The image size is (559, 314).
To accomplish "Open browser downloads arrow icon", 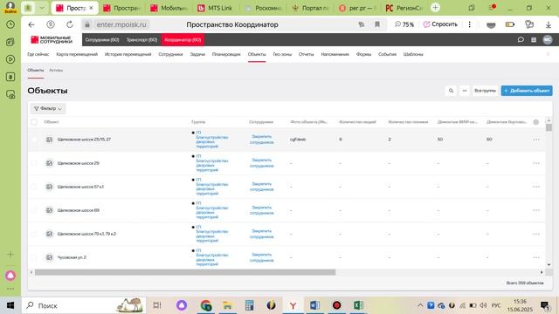I will pos(549,24).
